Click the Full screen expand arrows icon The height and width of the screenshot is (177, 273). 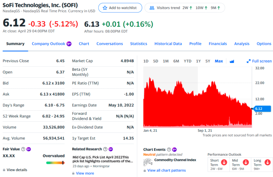point(248,61)
